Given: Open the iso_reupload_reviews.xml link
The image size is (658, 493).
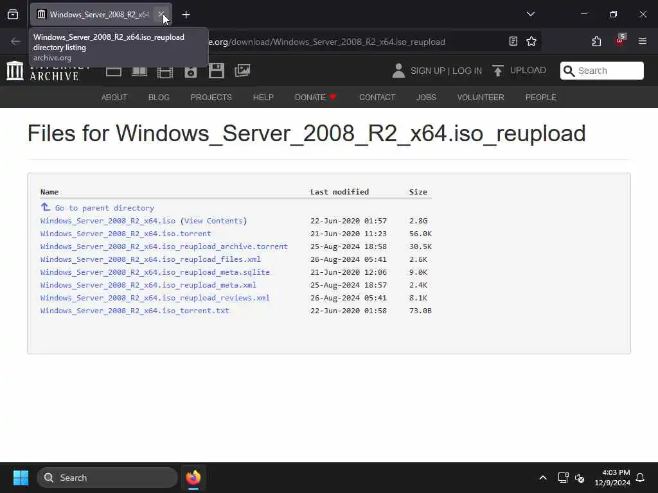Looking at the screenshot, I should [155, 298].
